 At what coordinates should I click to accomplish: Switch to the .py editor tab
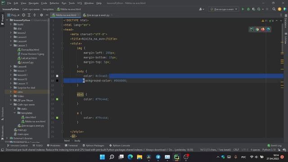coord(98,15)
